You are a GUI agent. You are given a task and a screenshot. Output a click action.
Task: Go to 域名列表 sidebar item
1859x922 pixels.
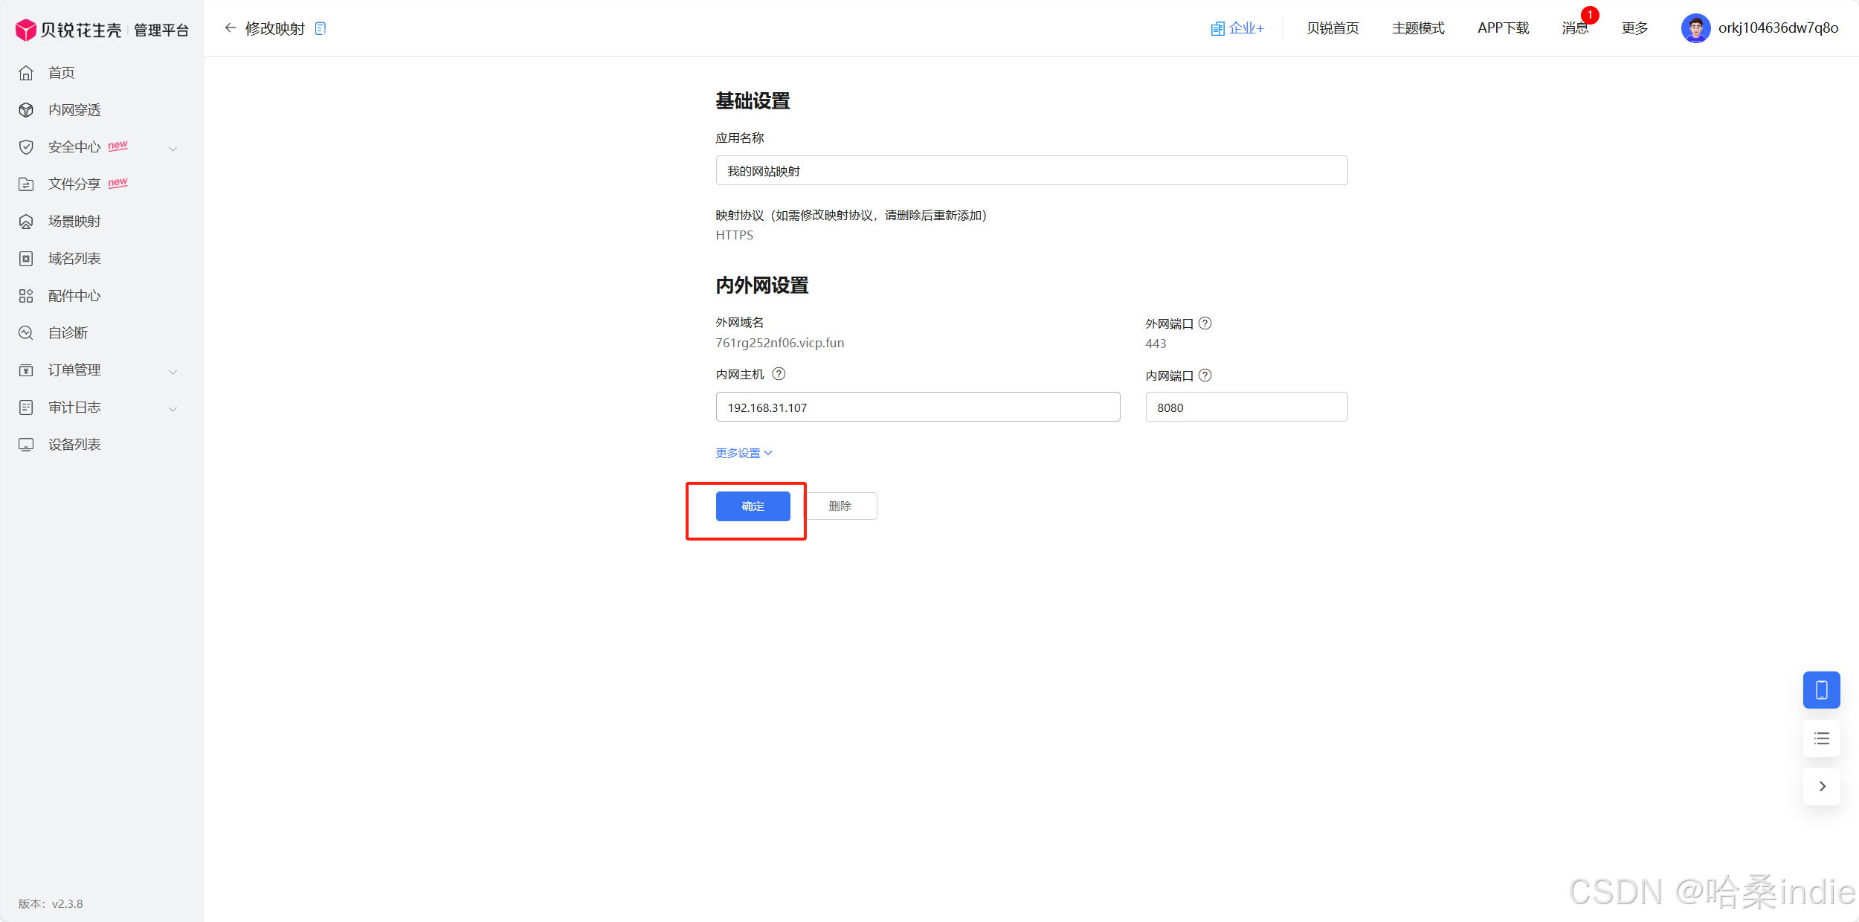click(74, 259)
